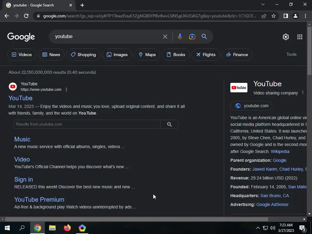Clear the search query with X
This screenshot has width=312, height=234.
(165, 37)
